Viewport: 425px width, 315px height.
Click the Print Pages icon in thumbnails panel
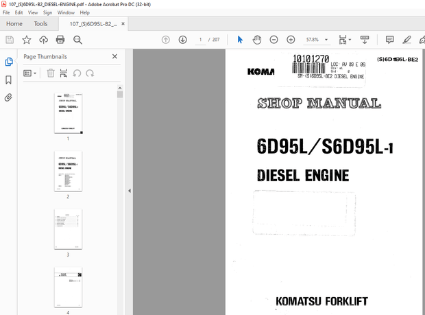(x=64, y=73)
